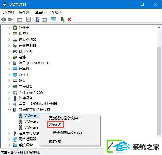Choose 卸载(U) from context menu
Viewport: 162px width, 155px height.
coord(55,124)
